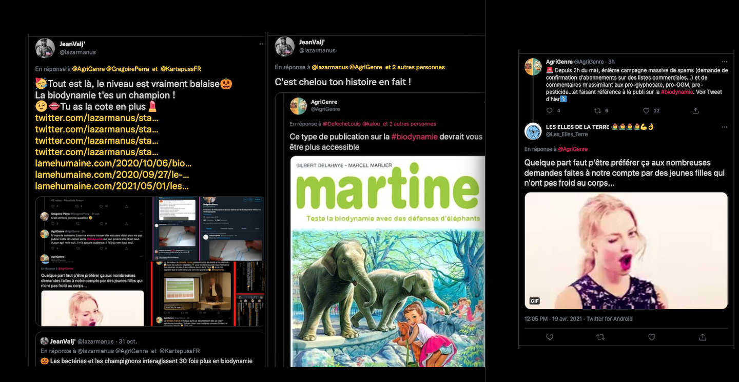Viewport: 739px width, 382px height.
Task: Reply to the Les Elles de la Terre tweet
Action: point(550,337)
